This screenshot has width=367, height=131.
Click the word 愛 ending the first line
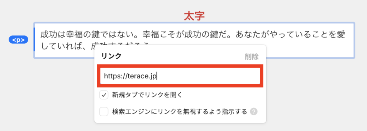(x=342, y=35)
